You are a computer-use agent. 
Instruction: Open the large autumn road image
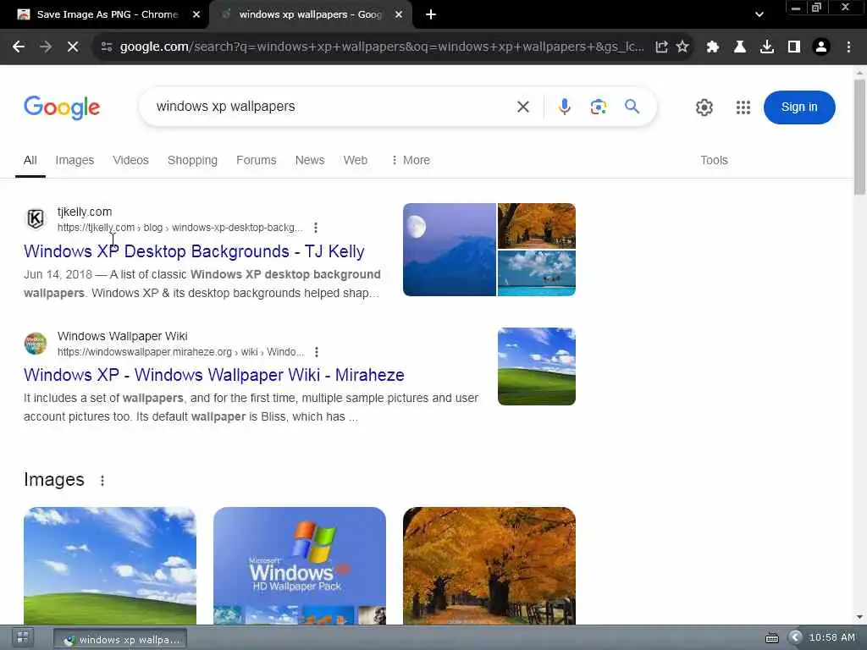[489, 566]
